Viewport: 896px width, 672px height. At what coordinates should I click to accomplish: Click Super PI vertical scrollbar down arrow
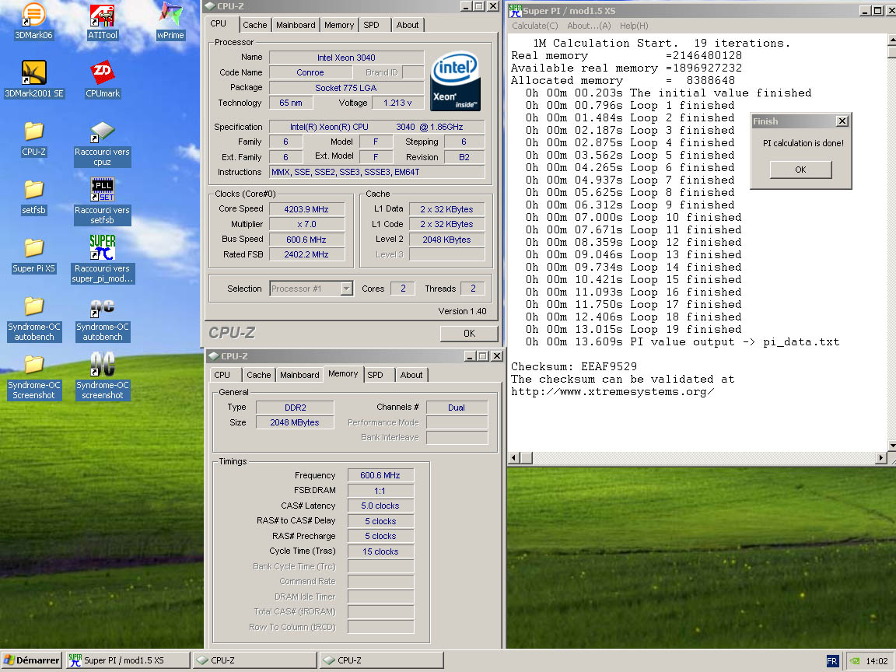pyautogui.click(x=891, y=445)
